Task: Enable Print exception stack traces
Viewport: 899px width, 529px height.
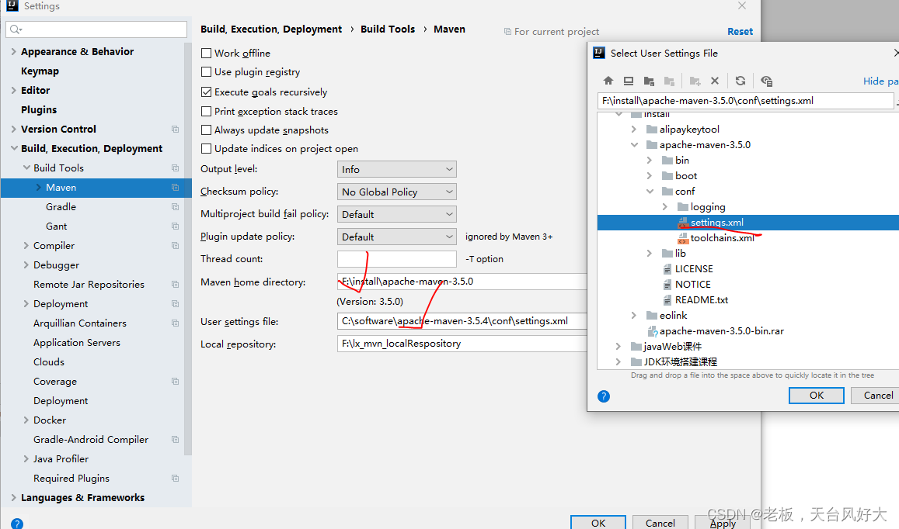Action: coord(207,111)
